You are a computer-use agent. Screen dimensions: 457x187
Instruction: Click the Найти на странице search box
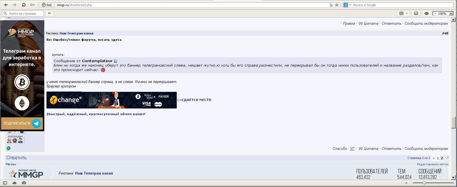pyautogui.click(x=23, y=13)
